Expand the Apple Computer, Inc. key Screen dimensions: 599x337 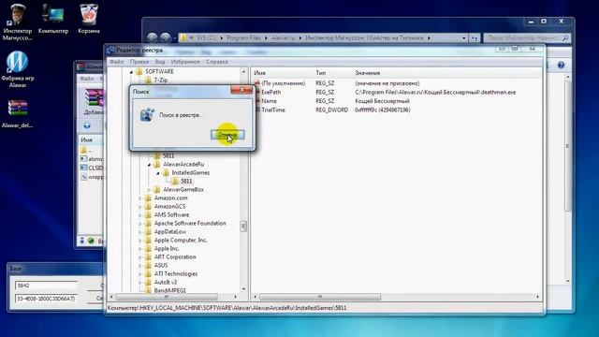click(x=140, y=240)
